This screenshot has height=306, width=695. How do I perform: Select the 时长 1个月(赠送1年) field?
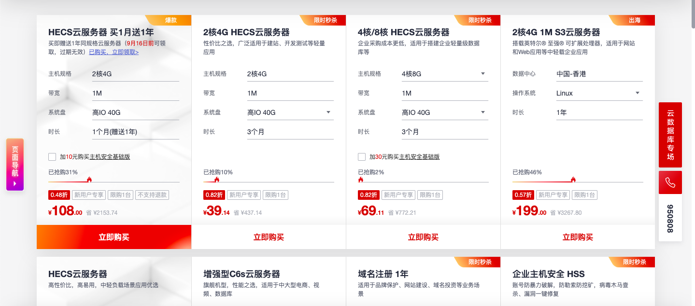136,132
